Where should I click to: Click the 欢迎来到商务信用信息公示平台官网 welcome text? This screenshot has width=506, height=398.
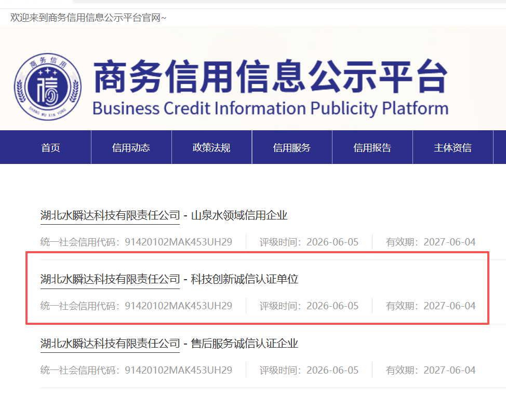88,18
